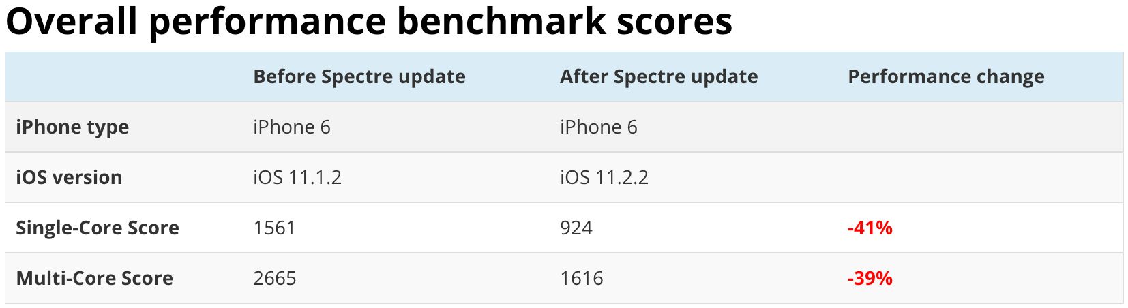Screen dimensions: 1128x308
Task: Click the single-core score 924
Action: tap(576, 228)
